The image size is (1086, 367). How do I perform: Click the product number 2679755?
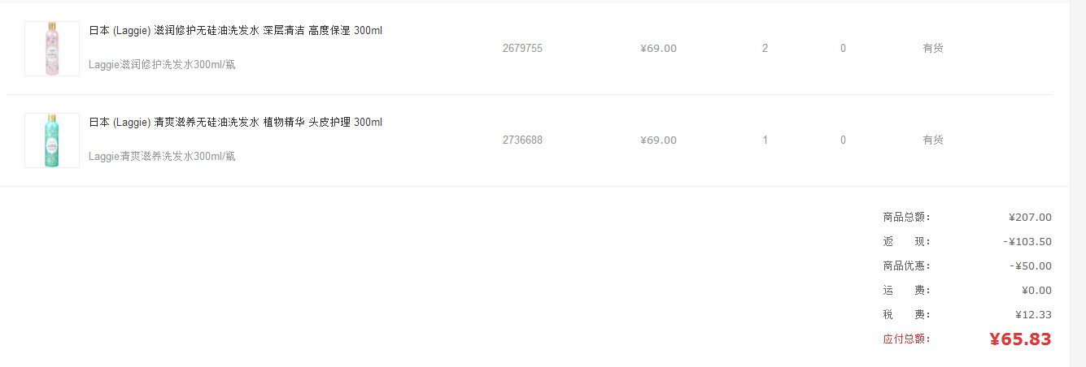(x=522, y=49)
